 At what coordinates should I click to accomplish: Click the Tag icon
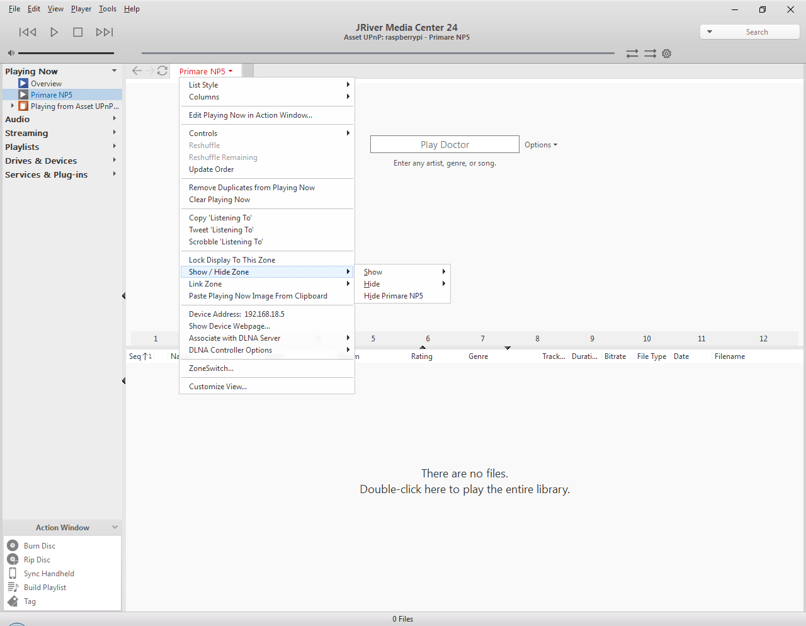(13, 601)
